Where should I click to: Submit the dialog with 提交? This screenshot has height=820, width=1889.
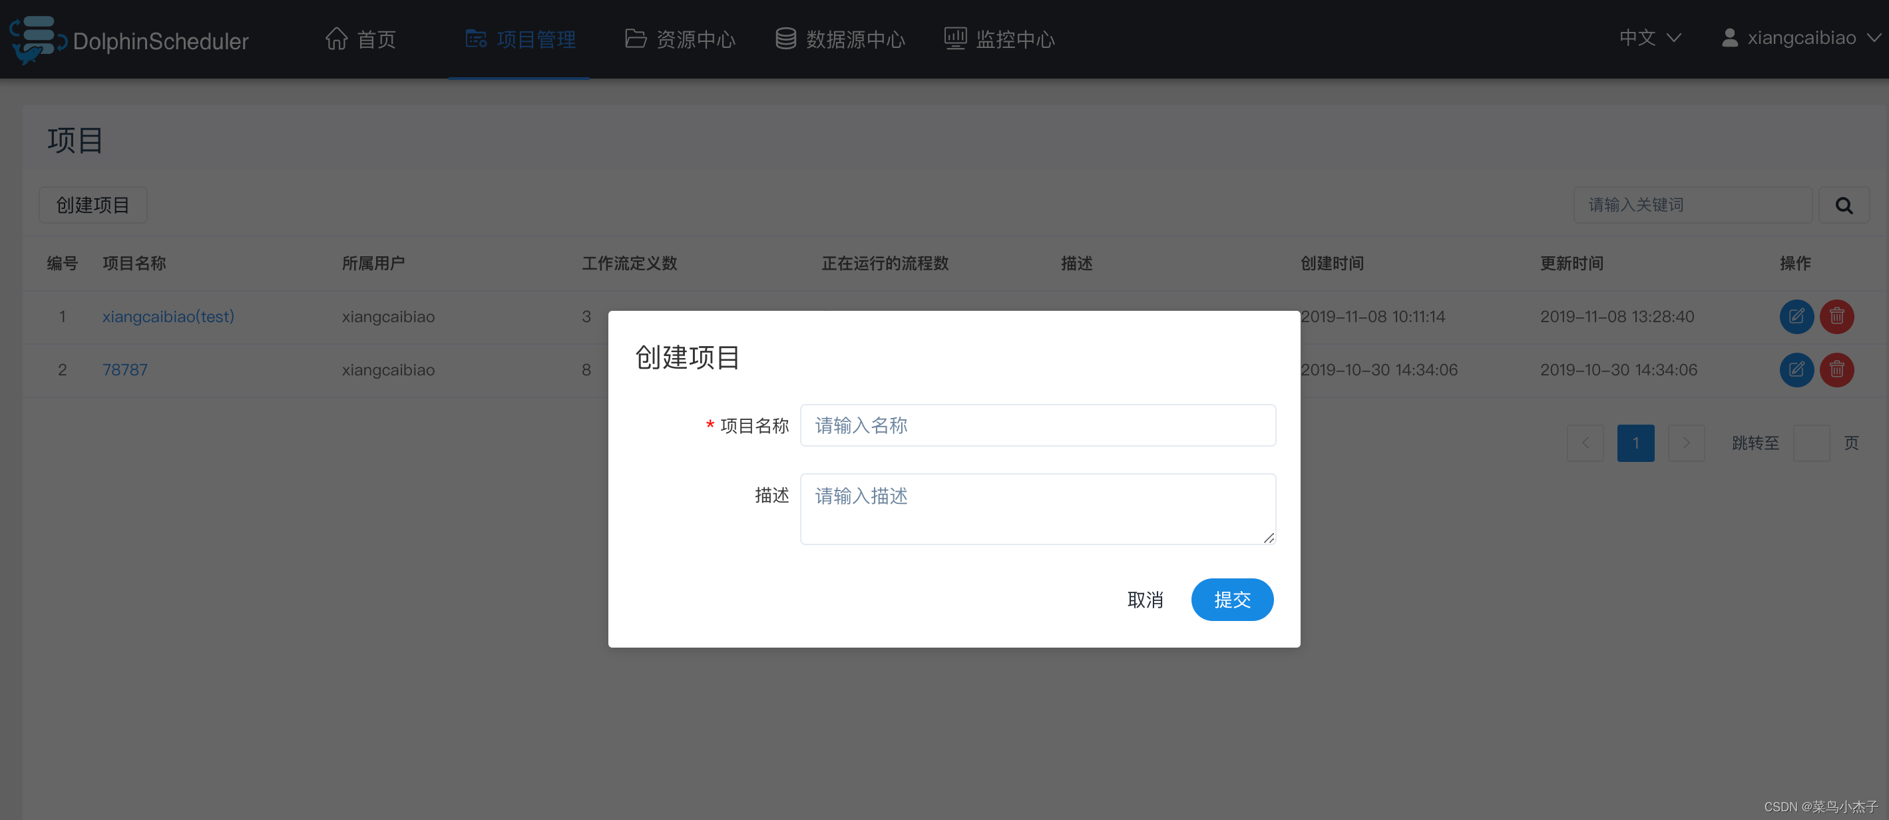[1232, 599]
